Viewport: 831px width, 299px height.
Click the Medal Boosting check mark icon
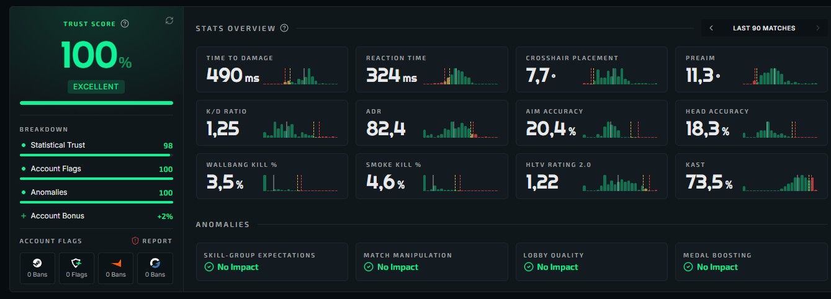pyautogui.click(x=688, y=267)
